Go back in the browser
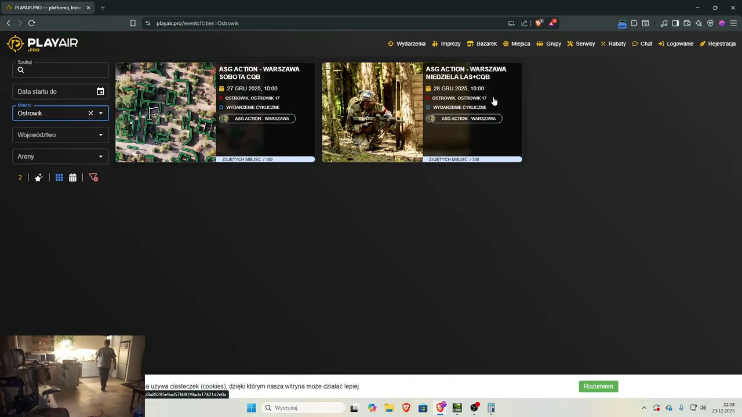 [x=8, y=23]
